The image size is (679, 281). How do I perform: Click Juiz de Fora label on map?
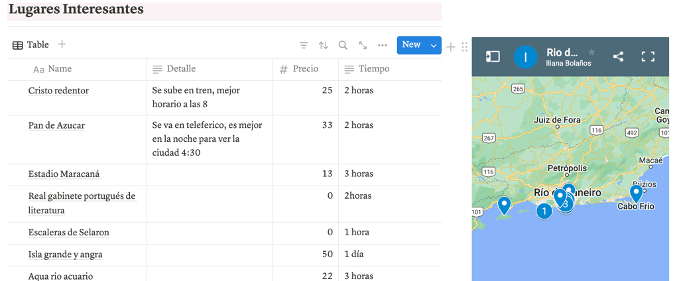tap(558, 120)
